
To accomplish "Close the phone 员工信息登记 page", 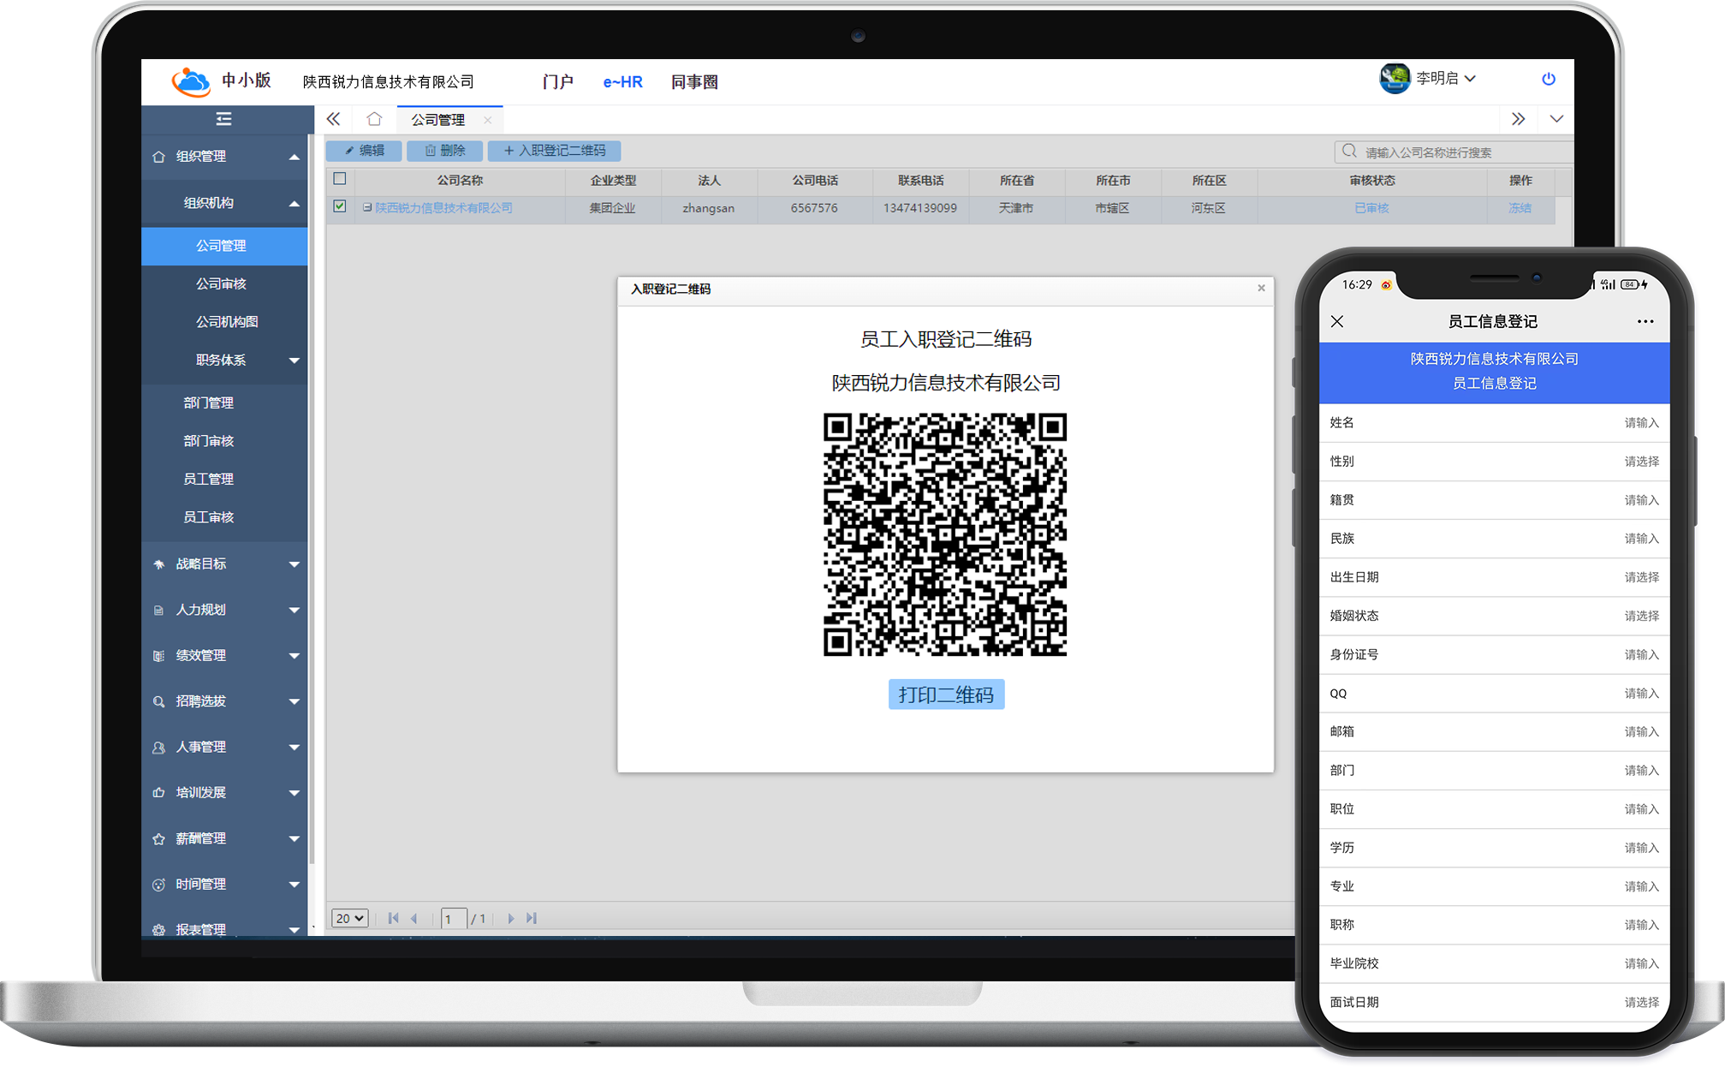I will pyautogui.click(x=1337, y=321).
